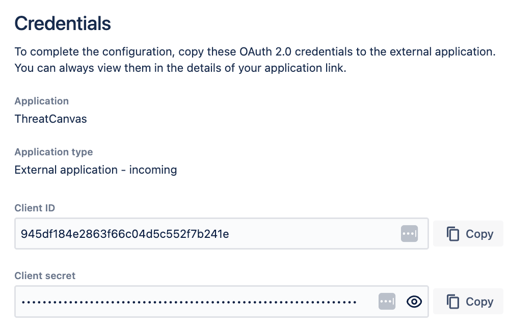Click the Client ID value 945df184e...
The width and height of the screenshot is (509, 328).
coord(125,234)
